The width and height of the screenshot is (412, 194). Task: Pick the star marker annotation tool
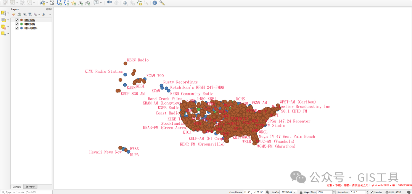pos(74,3)
